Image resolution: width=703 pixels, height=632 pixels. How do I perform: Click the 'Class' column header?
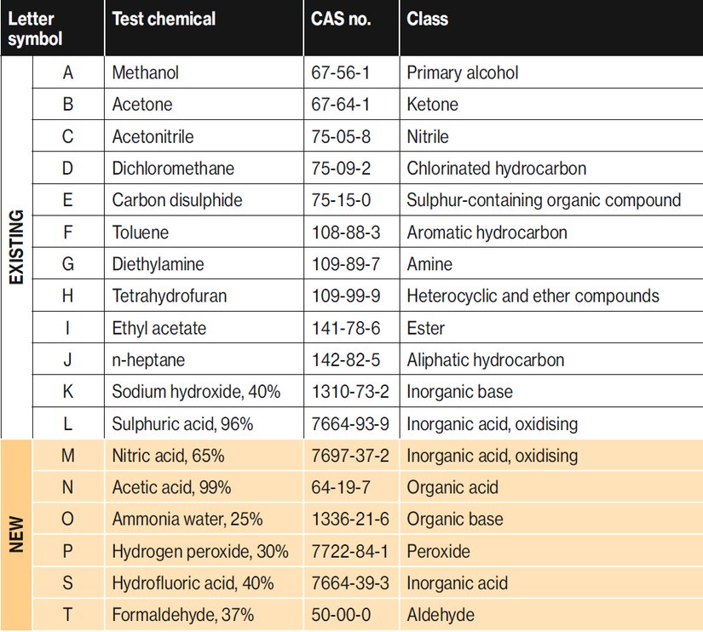[x=428, y=19]
